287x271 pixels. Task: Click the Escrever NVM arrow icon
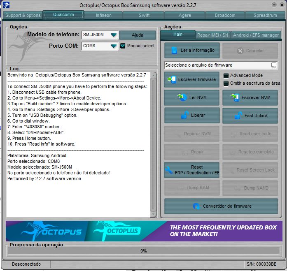pyautogui.click(x=235, y=97)
